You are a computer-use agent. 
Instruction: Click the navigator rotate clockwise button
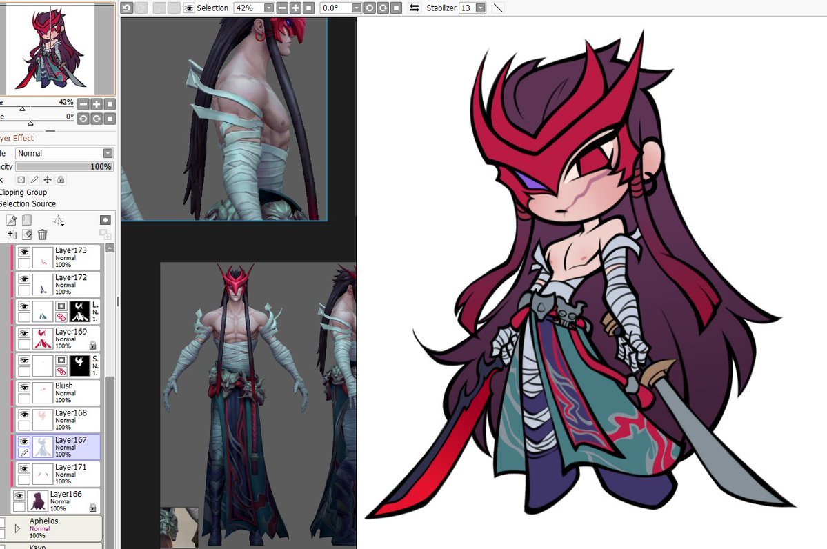pyautogui.click(x=97, y=119)
